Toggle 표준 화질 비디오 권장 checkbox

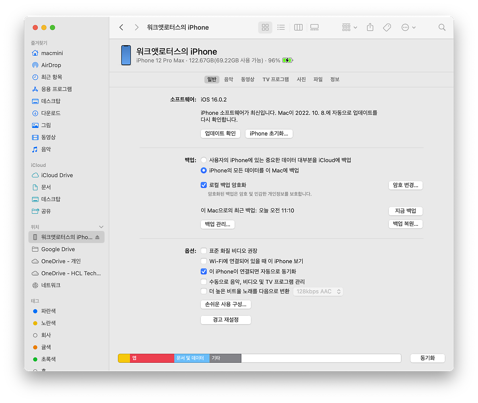[x=204, y=251]
